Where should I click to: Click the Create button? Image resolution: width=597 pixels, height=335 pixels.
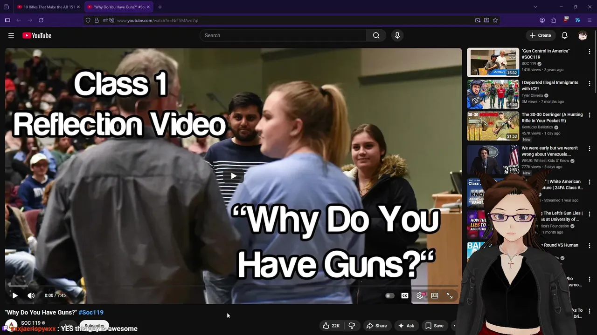click(x=540, y=35)
